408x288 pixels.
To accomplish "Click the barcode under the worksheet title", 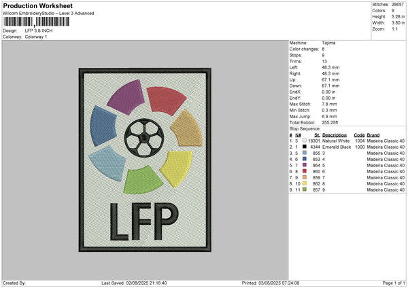I will coord(37,22).
